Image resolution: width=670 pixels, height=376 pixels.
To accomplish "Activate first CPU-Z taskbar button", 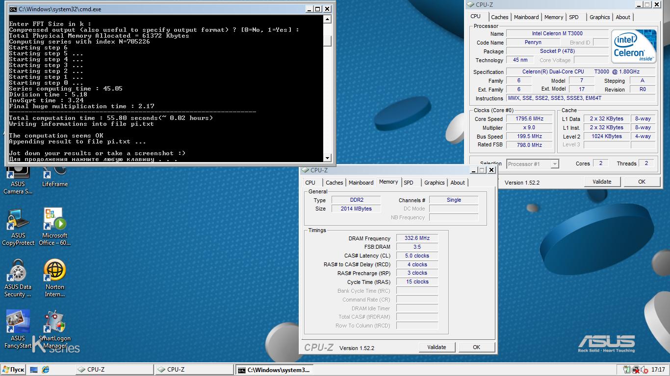I will [114, 370].
